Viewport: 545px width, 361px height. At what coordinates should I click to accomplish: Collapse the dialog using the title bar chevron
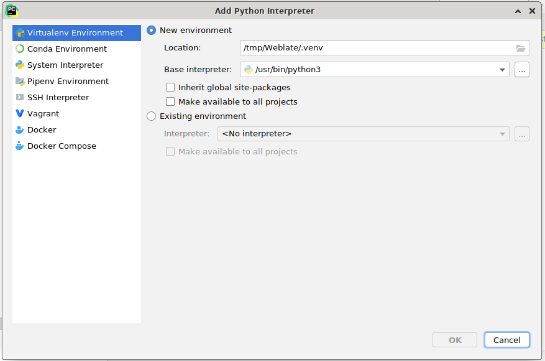pos(518,11)
